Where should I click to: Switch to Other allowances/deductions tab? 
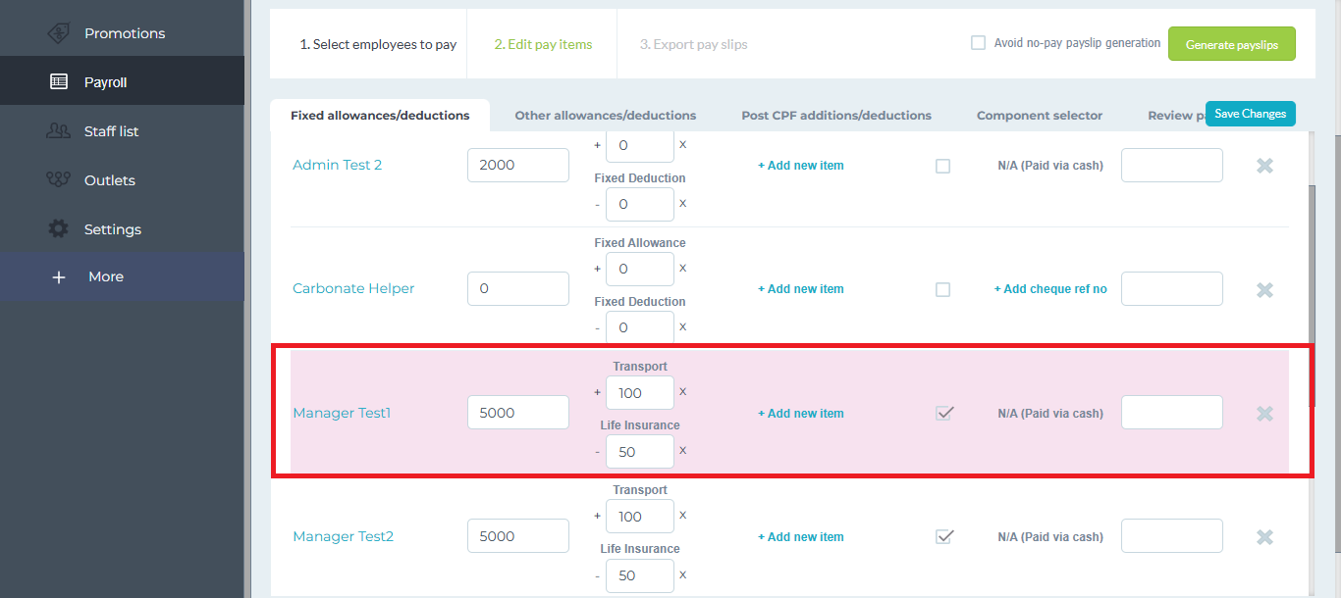pyautogui.click(x=605, y=116)
